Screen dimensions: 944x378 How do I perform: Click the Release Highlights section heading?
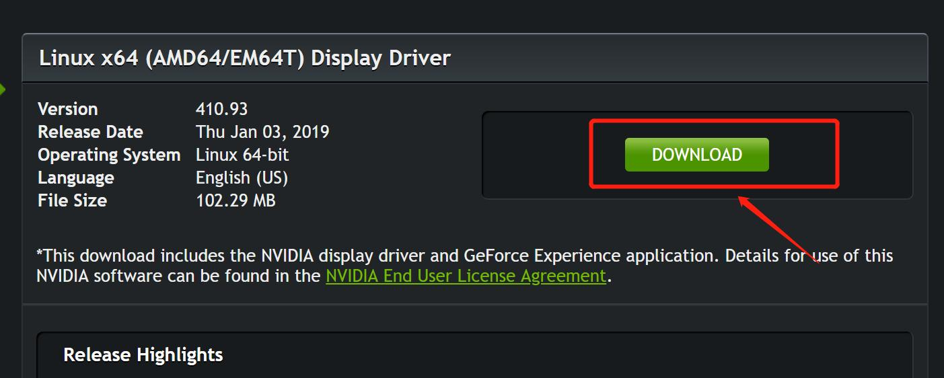click(x=143, y=354)
